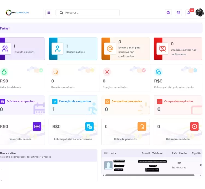Screen dimensions: 205x189
Task: Click the Seu Logo Aqui logo
Action: pos(17,12)
